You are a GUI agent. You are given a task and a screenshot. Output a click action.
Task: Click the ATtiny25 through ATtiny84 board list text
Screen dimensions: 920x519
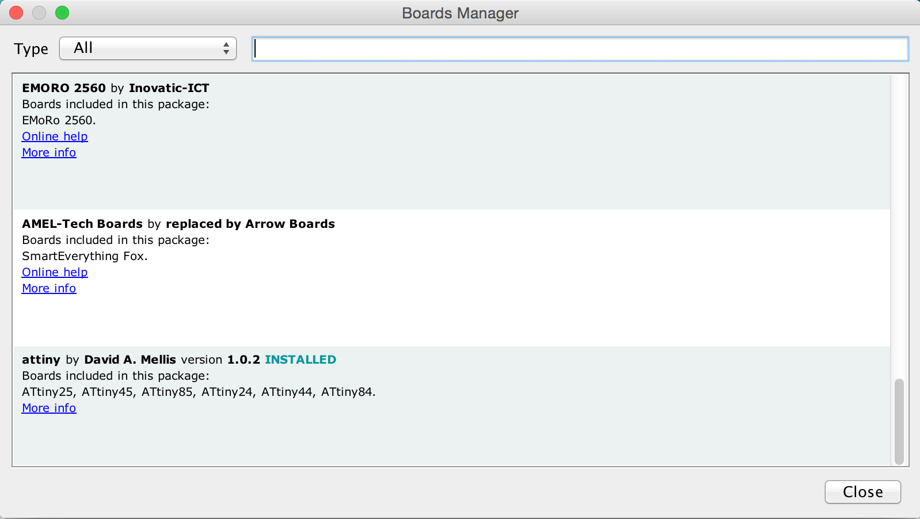[x=199, y=392]
